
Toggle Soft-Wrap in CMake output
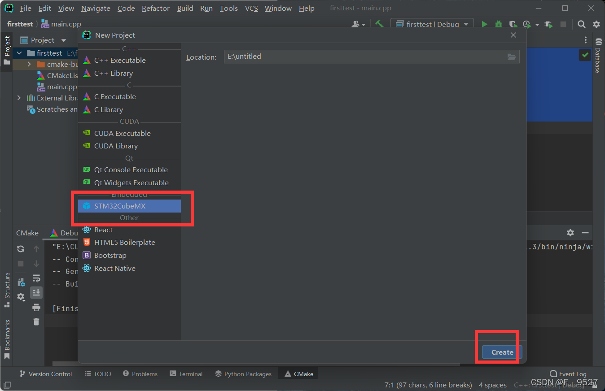pos(36,278)
